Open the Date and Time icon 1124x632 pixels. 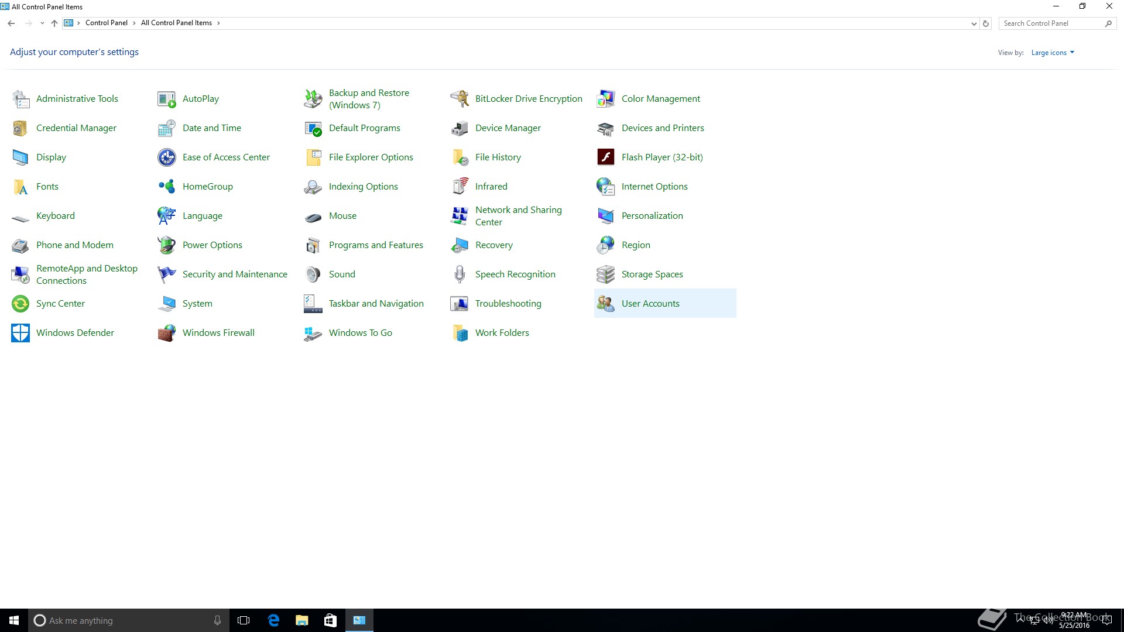click(167, 128)
